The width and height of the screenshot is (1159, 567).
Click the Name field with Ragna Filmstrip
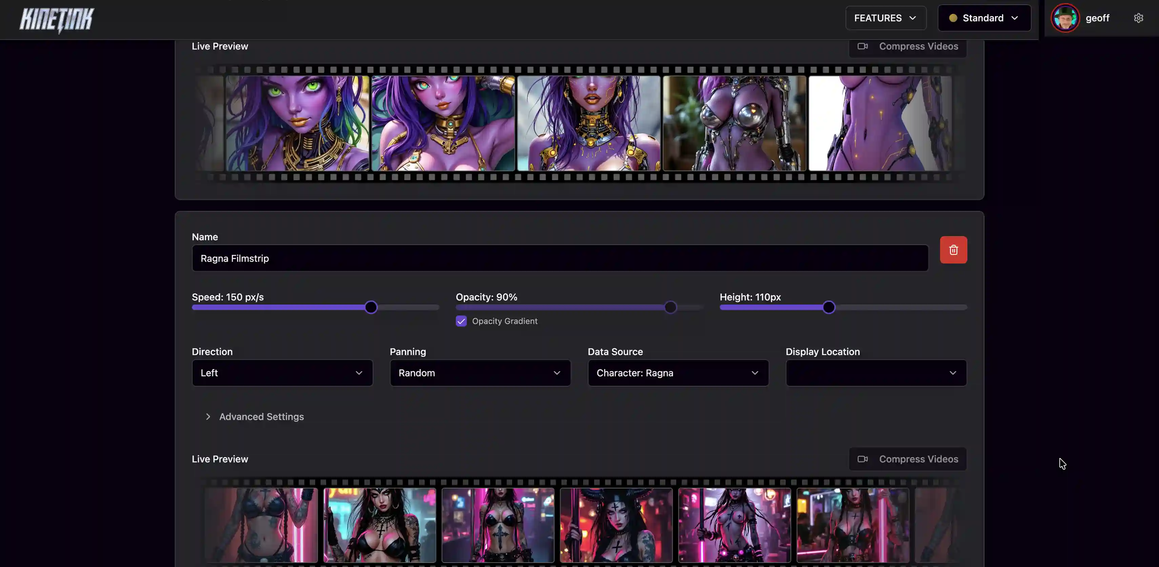click(x=560, y=258)
